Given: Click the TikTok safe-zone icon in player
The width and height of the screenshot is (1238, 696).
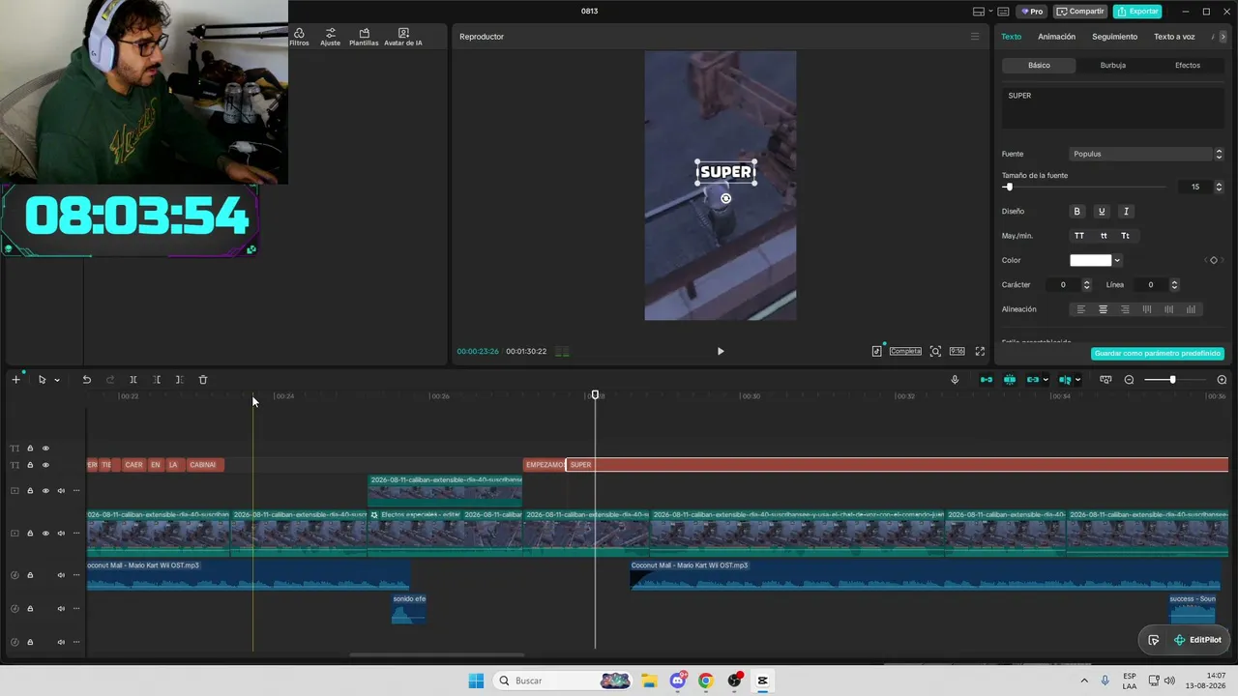Looking at the screenshot, I should click(x=876, y=351).
